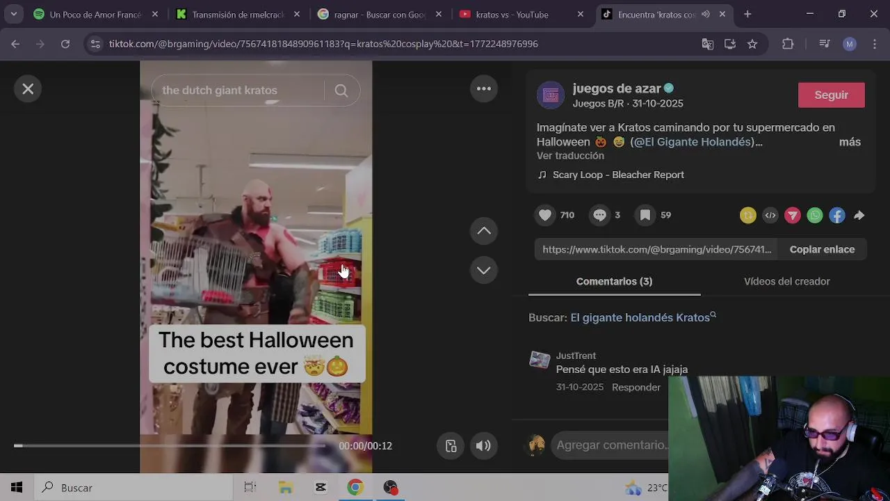
Task: Switch to the Un Poco de Amor Spotify tab
Action: click(x=95, y=14)
